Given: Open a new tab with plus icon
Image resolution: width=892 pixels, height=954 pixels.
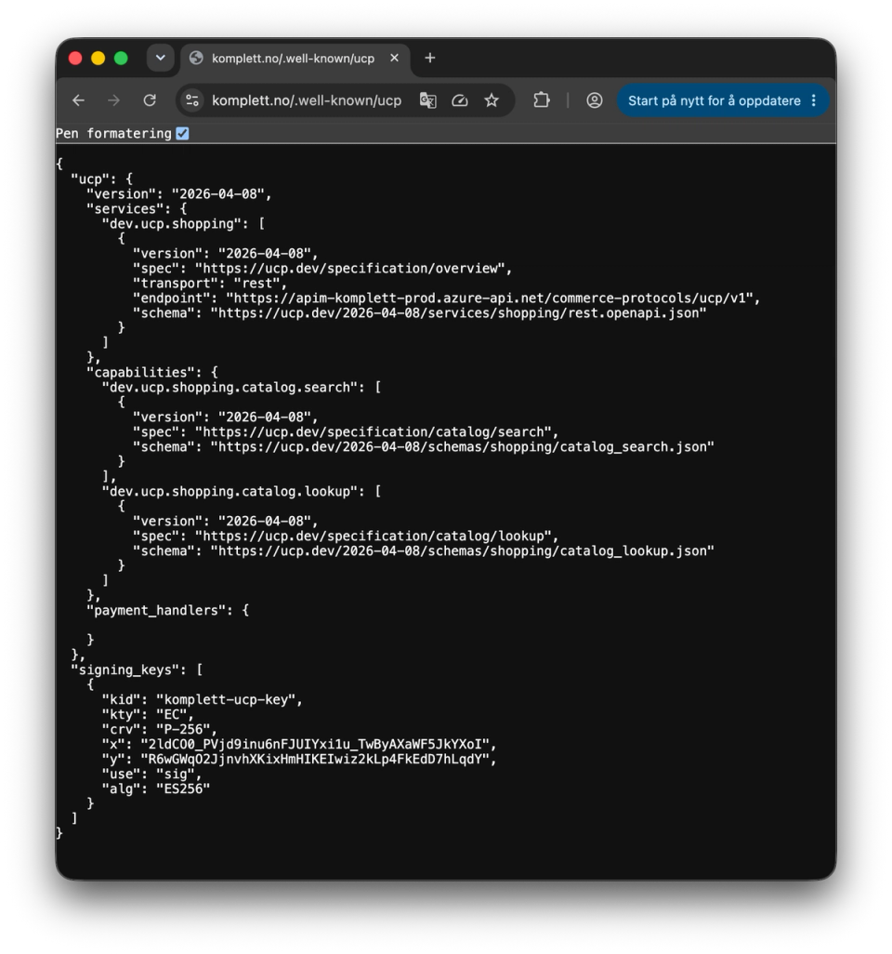Looking at the screenshot, I should click(x=430, y=58).
